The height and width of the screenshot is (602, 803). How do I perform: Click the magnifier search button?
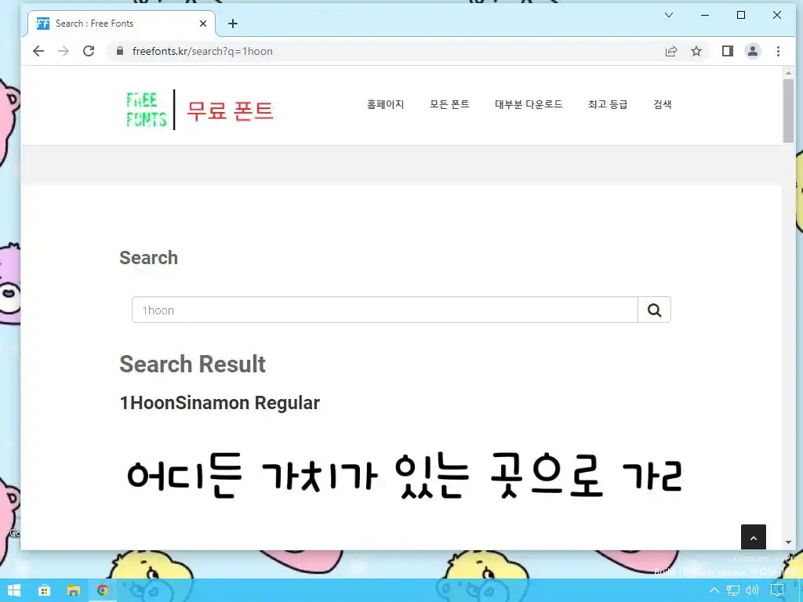[654, 310]
